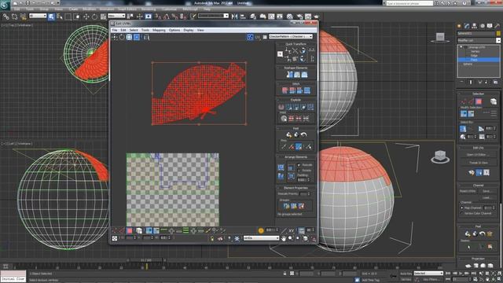Select Move tool in Edit UVWs toolbar
This screenshot has height=283, width=503.
(115, 37)
